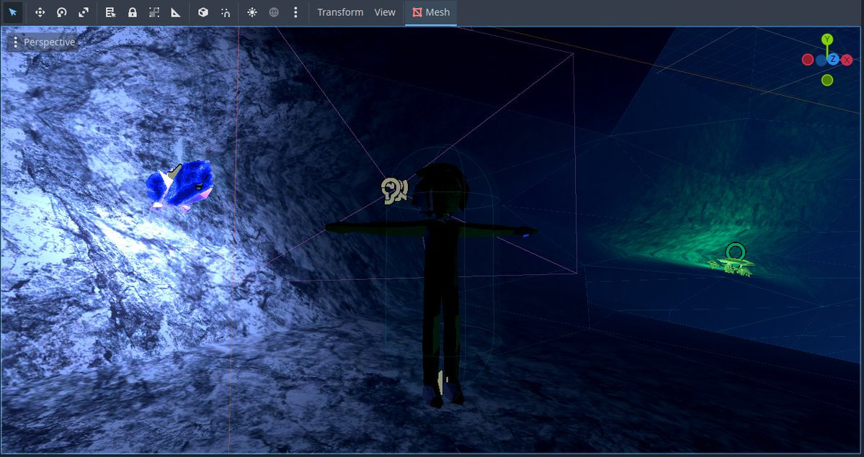This screenshot has width=864, height=457.
Task: Lock the selected node with padlock icon
Action: [133, 12]
